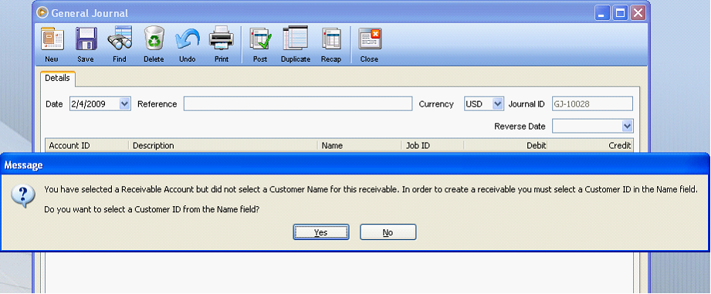Open the Reverse Date dropdown
Viewport: 711px width, 294px height.
point(627,126)
